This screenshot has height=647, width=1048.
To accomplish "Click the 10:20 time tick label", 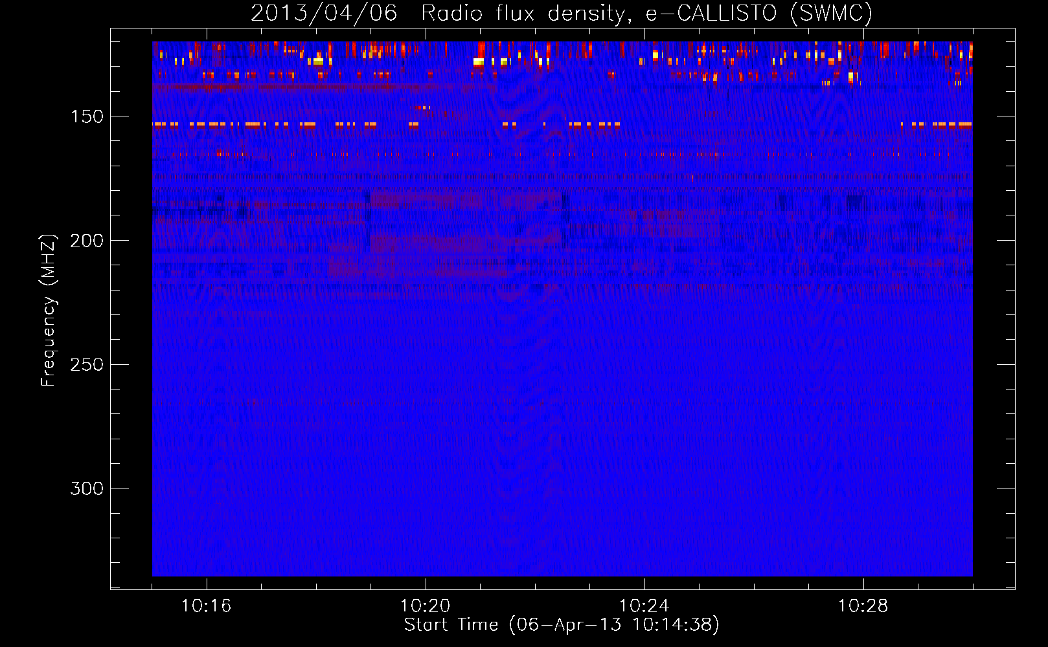I will click(x=426, y=606).
